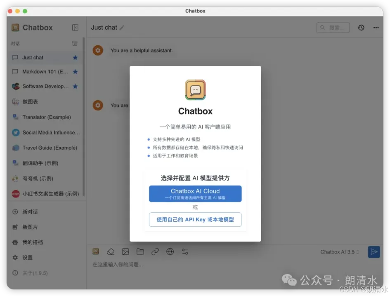390x296 pixels.
Task: Select Translator (Example) conversation
Action: [45, 117]
